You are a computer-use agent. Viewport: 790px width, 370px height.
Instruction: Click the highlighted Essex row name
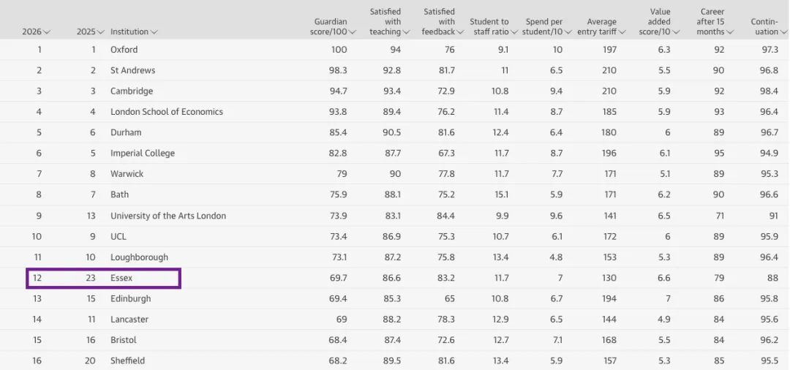click(121, 278)
